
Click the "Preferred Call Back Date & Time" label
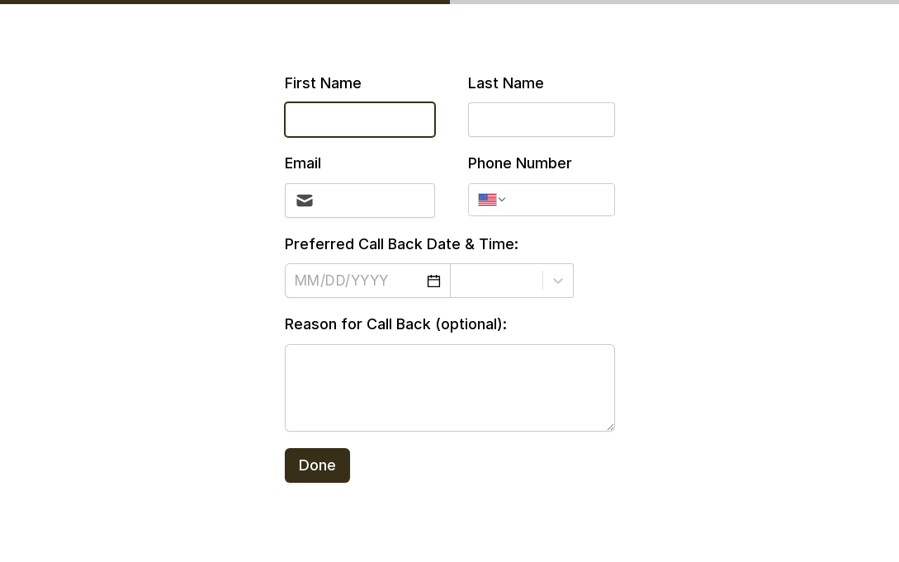[x=401, y=244]
